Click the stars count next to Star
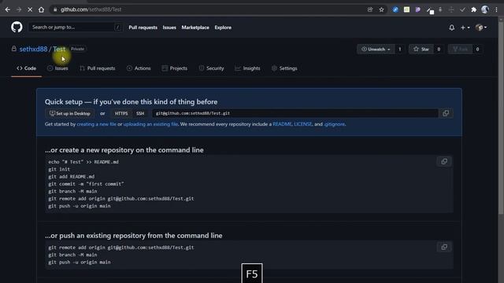 click(x=439, y=49)
